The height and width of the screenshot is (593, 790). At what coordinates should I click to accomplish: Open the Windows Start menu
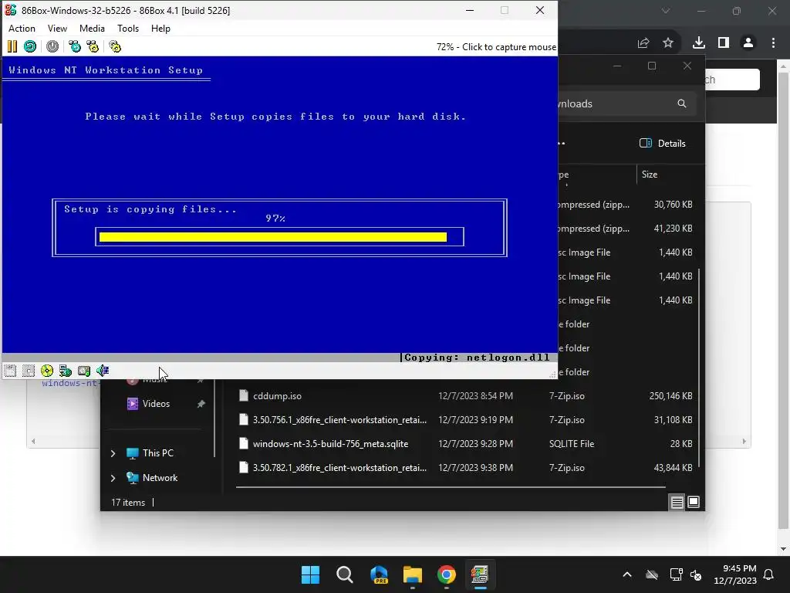coord(310,574)
